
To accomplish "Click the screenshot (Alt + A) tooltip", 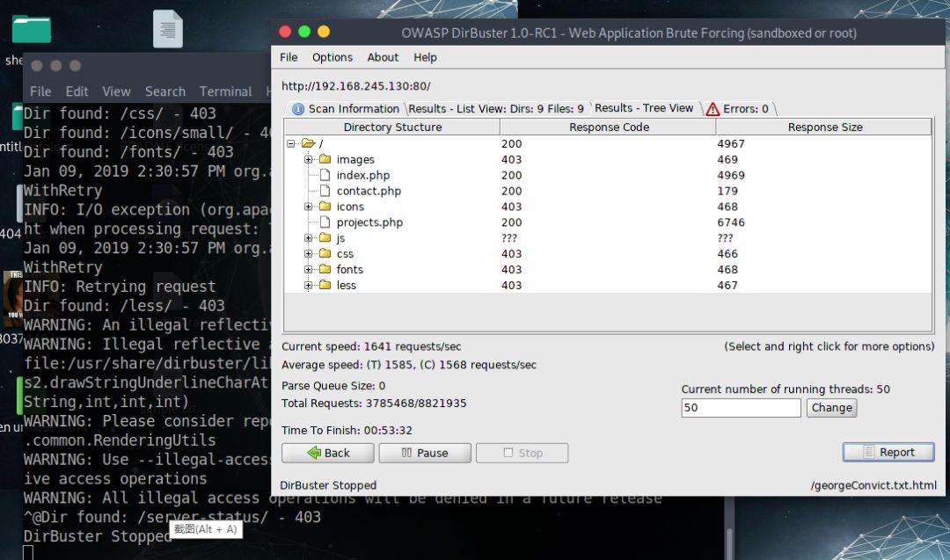I will [206, 530].
